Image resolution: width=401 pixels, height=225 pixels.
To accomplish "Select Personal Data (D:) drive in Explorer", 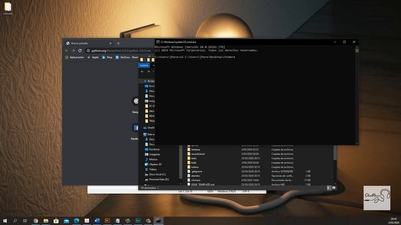I will (157, 179).
